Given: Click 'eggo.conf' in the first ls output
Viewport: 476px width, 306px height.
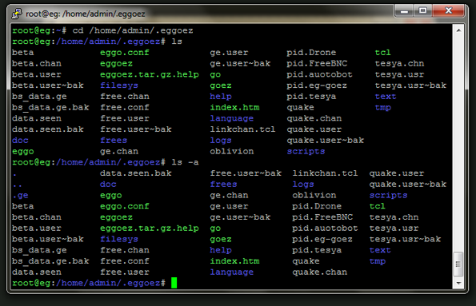Looking at the screenshot, I should click(125, 53).
